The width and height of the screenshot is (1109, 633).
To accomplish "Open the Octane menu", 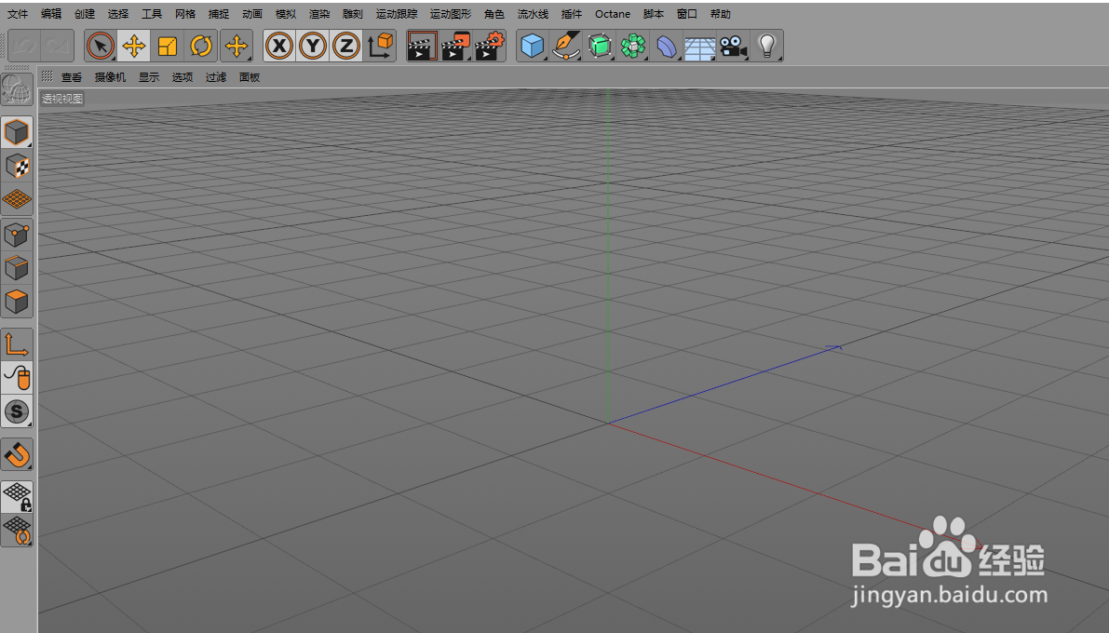I will coord(613,14).
